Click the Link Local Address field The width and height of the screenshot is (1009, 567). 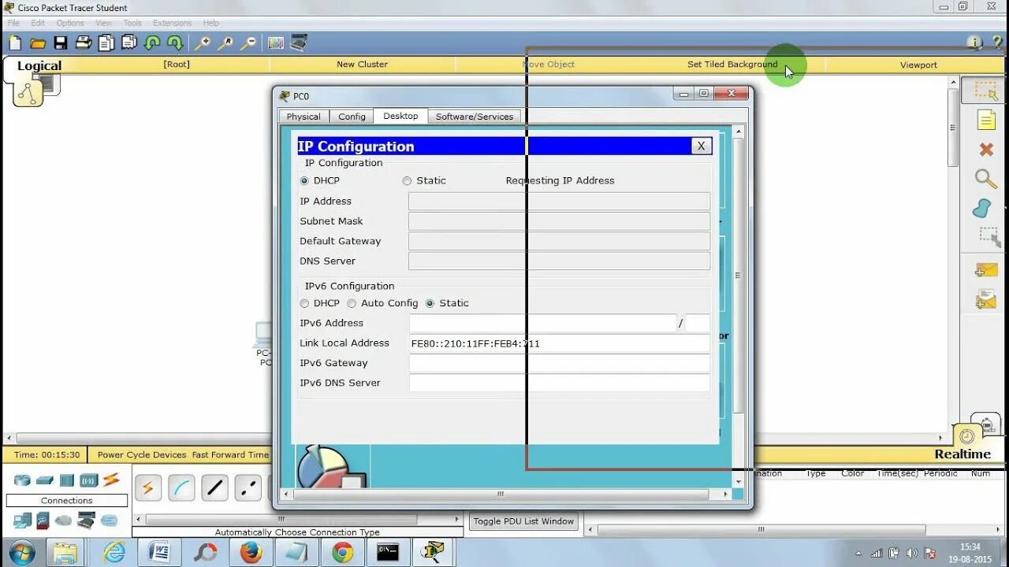(x=560, y=343)
